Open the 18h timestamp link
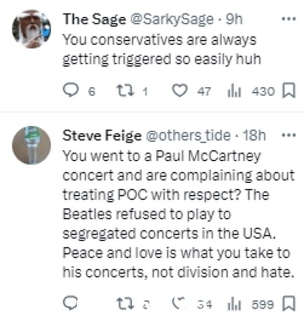 pos(254,135)
